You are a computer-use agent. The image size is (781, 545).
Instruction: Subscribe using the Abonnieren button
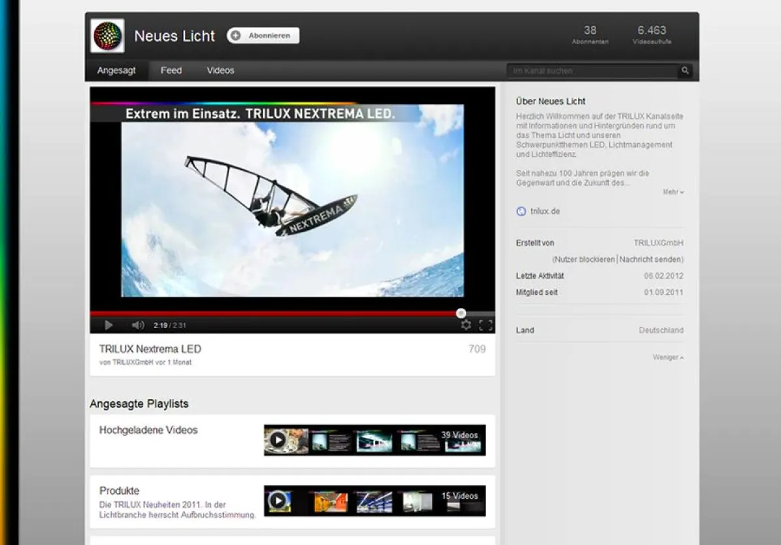(x=262, y=35)
